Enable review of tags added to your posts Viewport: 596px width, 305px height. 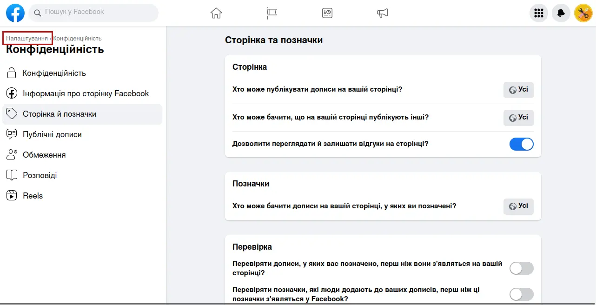click(x=522, y=294)
